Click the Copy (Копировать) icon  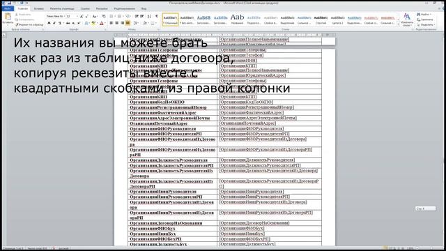click(17, 20)
